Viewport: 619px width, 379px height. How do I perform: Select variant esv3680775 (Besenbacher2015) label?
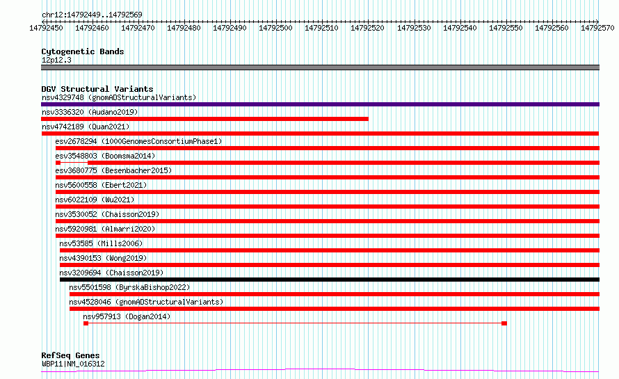pyautogui.click(x=113, y=170)
